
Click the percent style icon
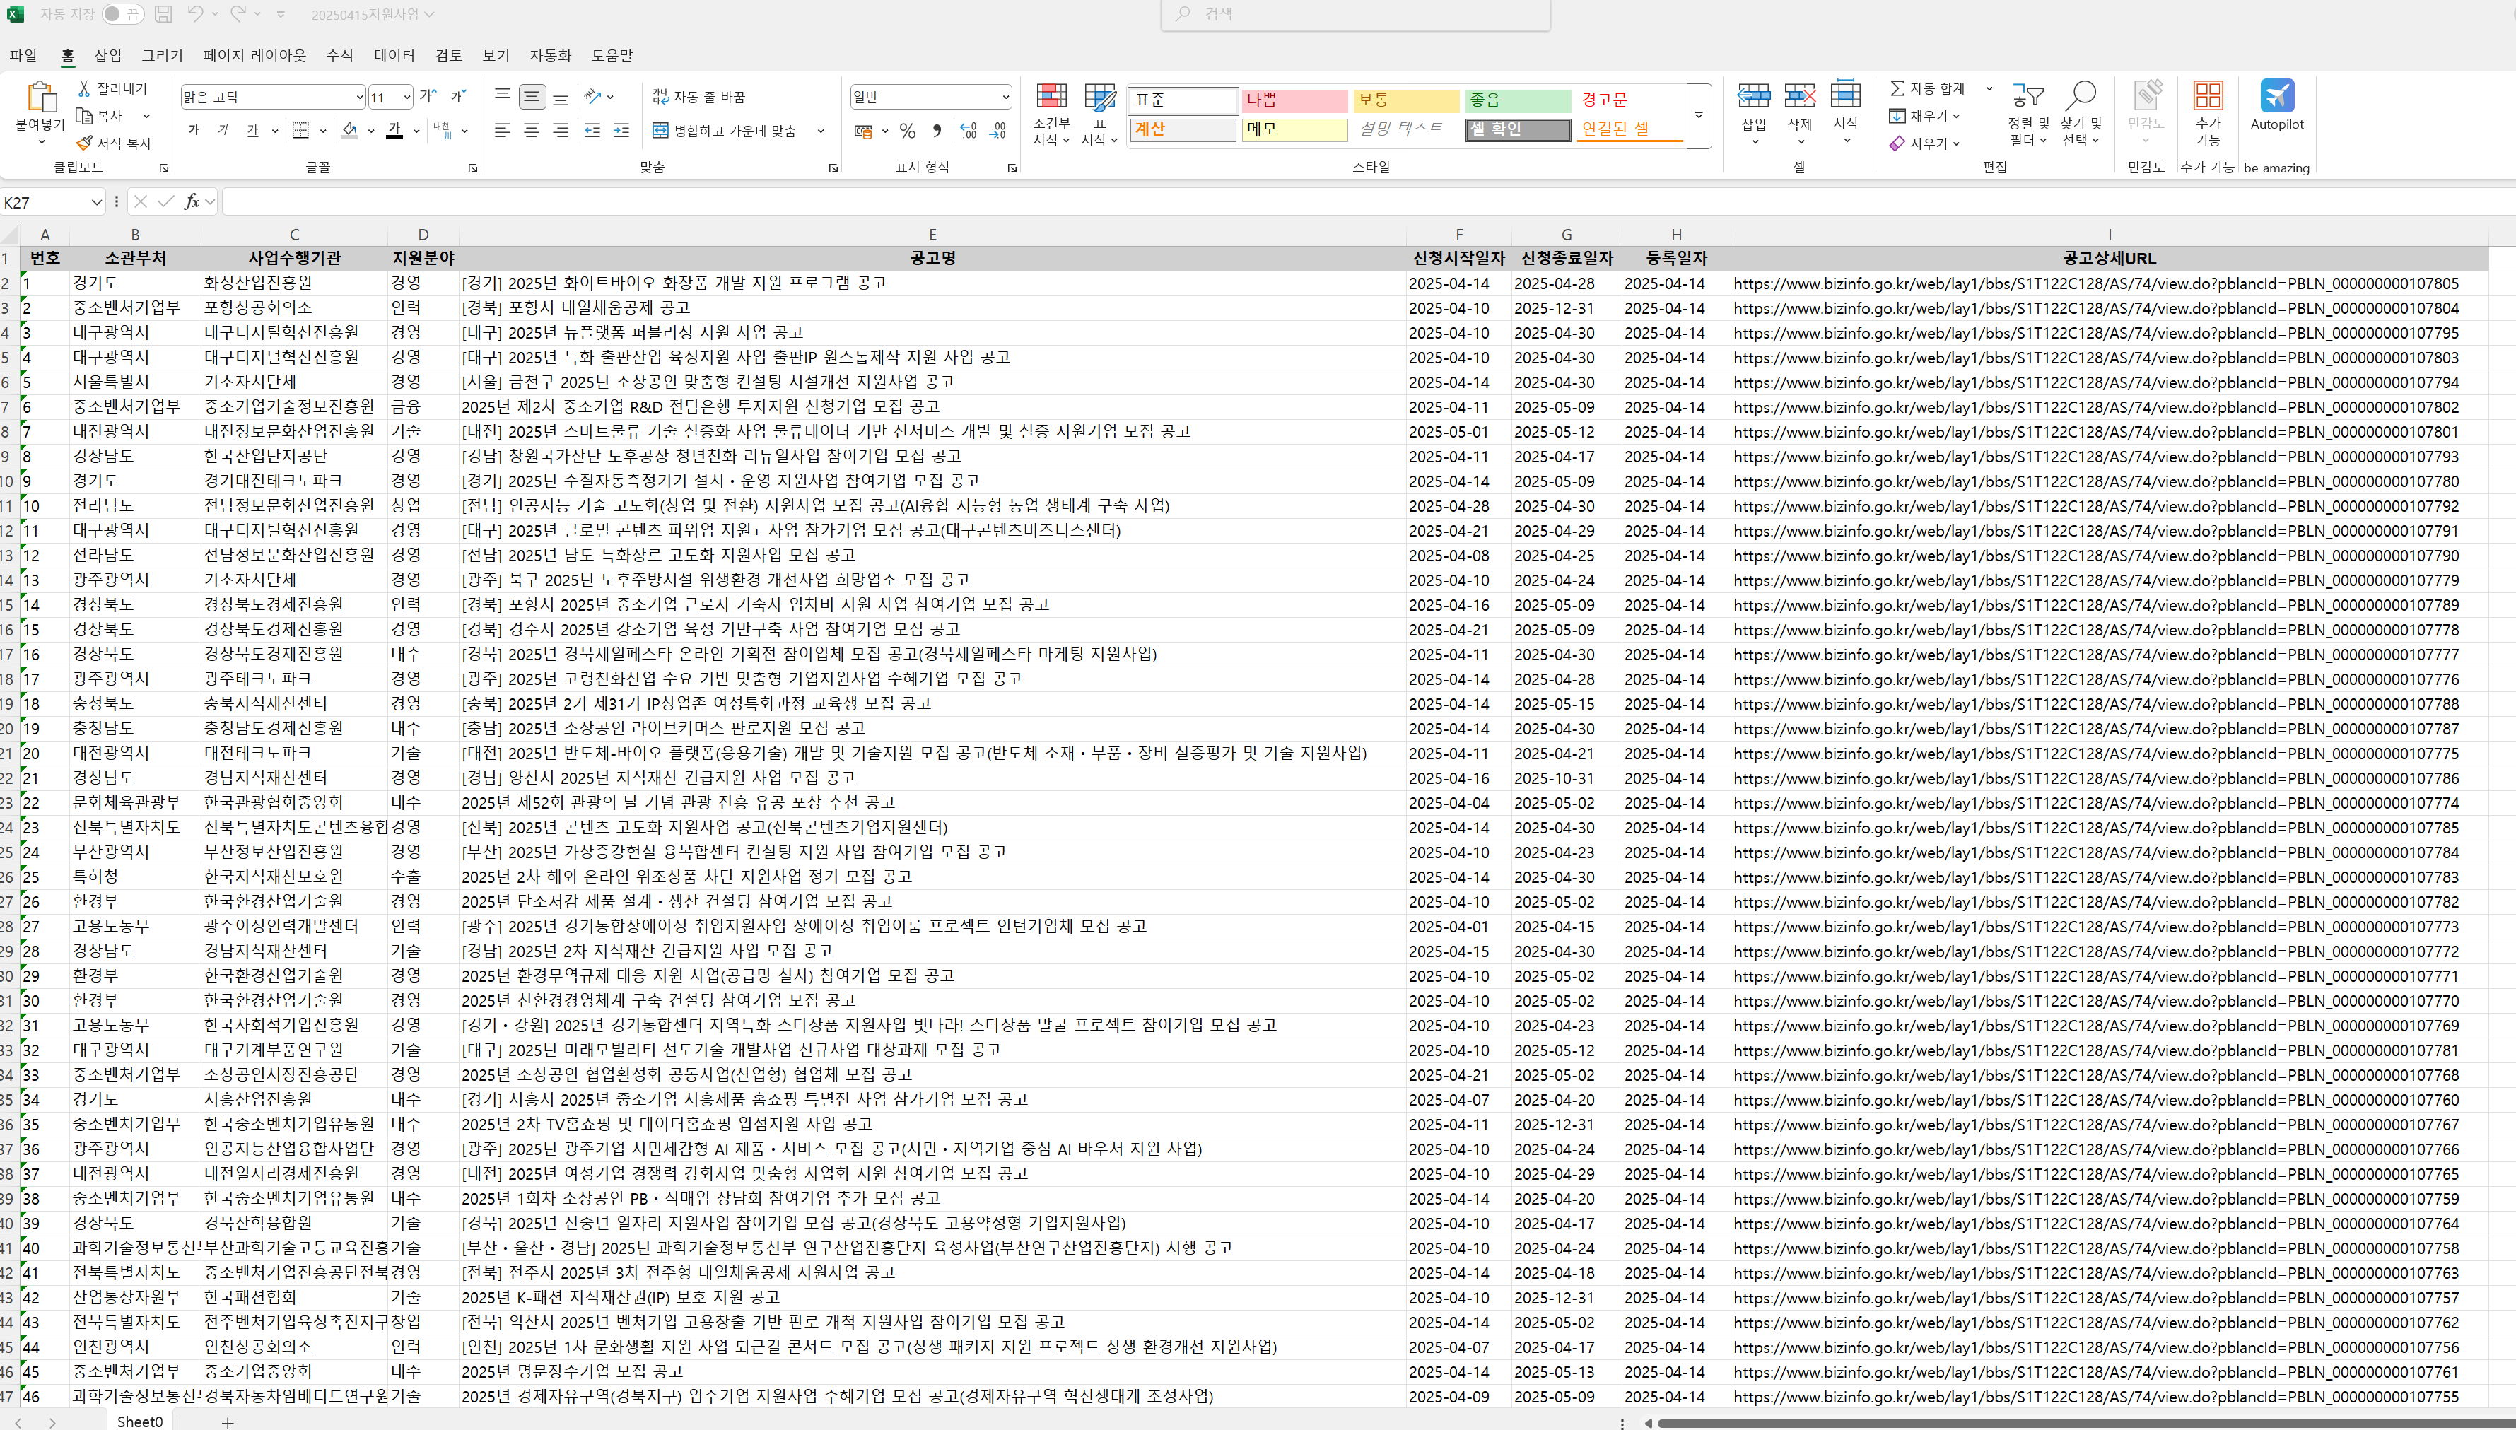click(908, 131)
